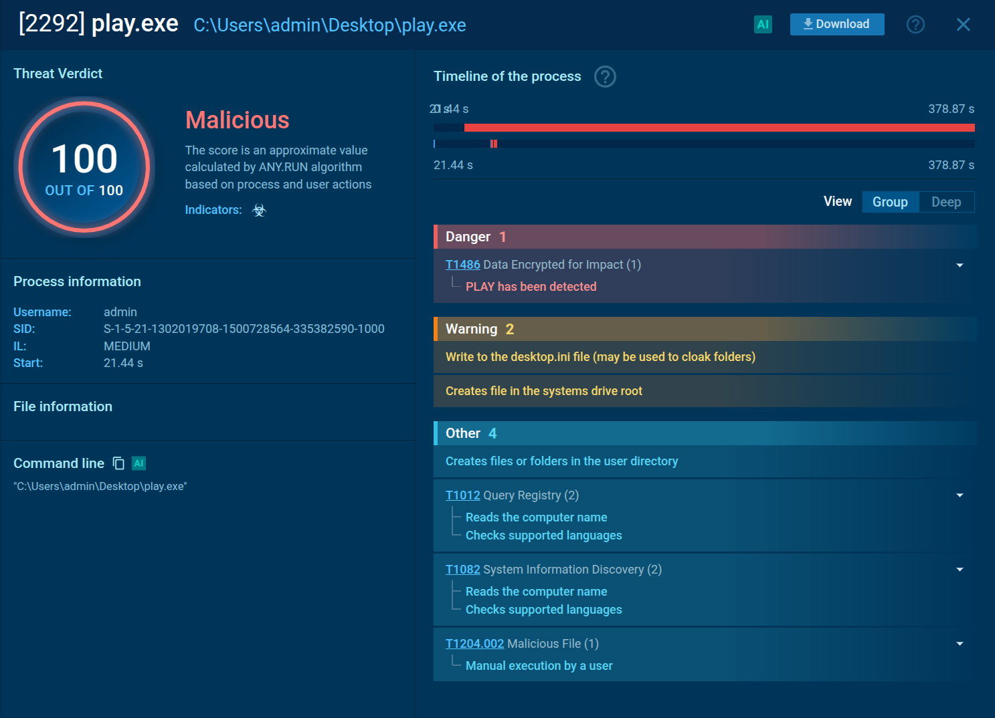This screenshot has width=995, height=718.
Task: Switch view to Group mode
Action: tap(889, 202)
